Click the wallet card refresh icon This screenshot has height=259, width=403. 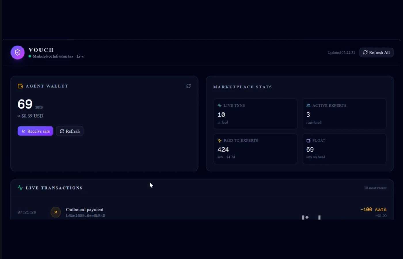pos(189,86)
